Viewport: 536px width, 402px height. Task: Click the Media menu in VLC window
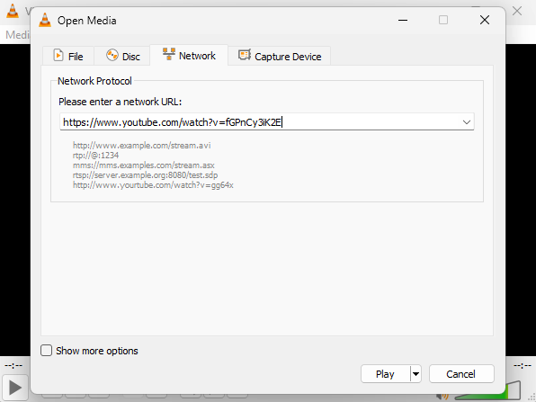coord(17,34)
